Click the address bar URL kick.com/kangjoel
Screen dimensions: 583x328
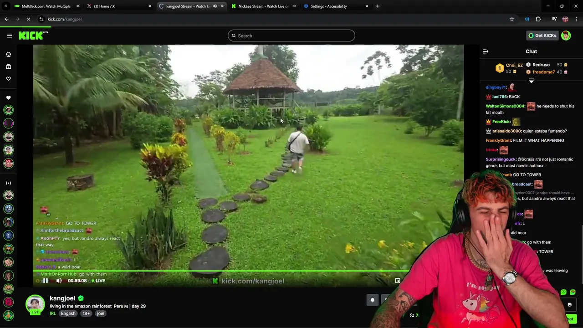coord(65,19)
